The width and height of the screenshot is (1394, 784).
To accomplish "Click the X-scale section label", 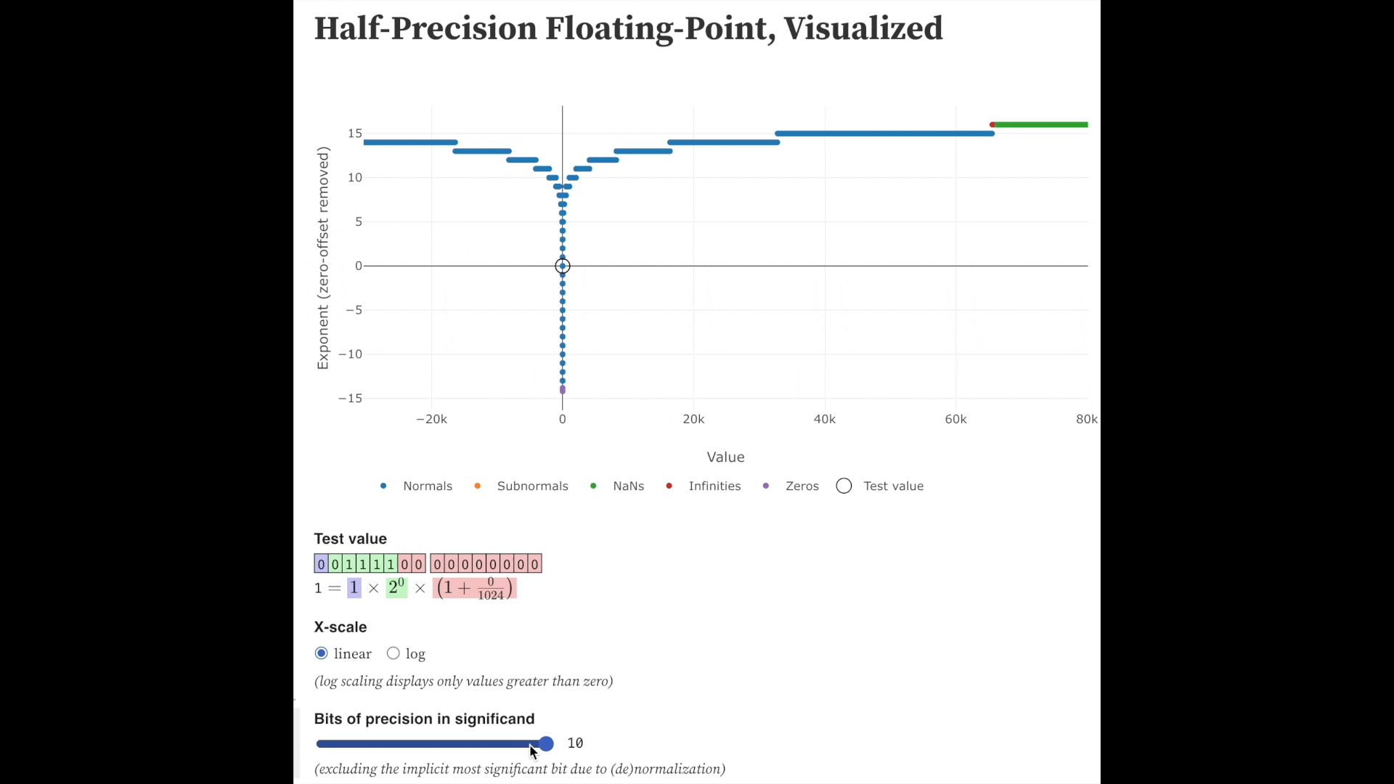I will tap(340, 627).
